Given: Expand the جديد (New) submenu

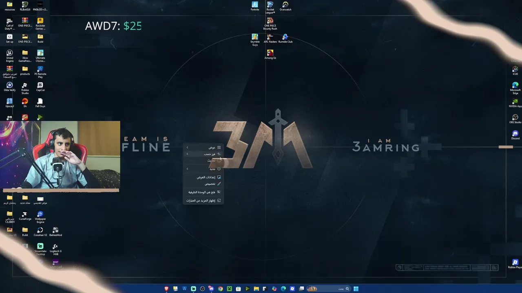Looking at the screenshot, I should coord(203,168).
